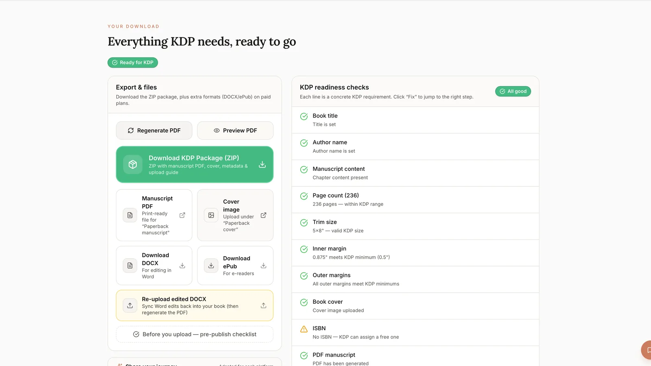Image resolution: width=651 pixels, height=366 pixels.
Task: Click the picture icon on Cover image card
Action: tap(211, 215)
